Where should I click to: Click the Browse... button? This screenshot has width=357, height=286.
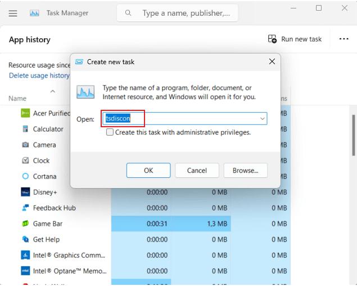[246, 171]
